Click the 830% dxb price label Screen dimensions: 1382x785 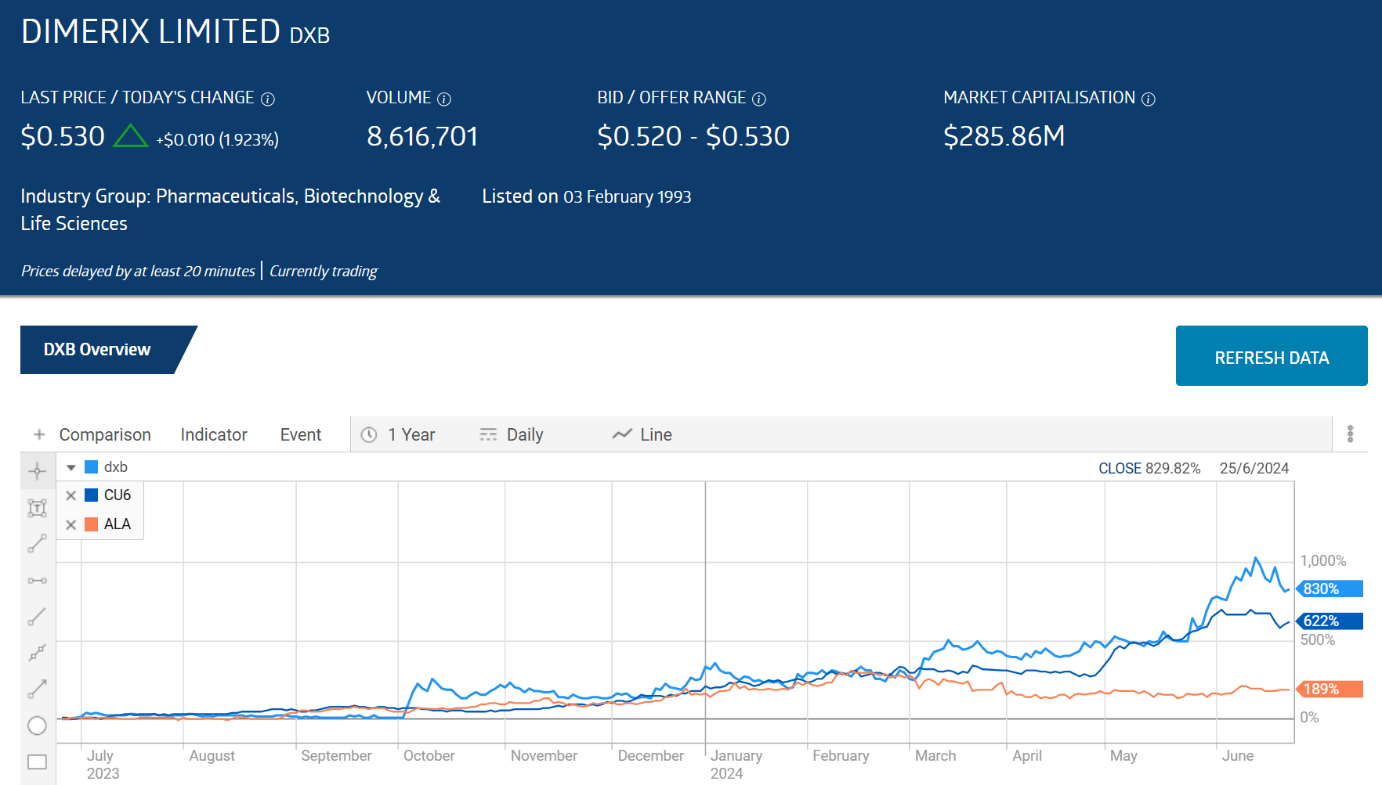pyautogui.click(x=1330, y=589)
